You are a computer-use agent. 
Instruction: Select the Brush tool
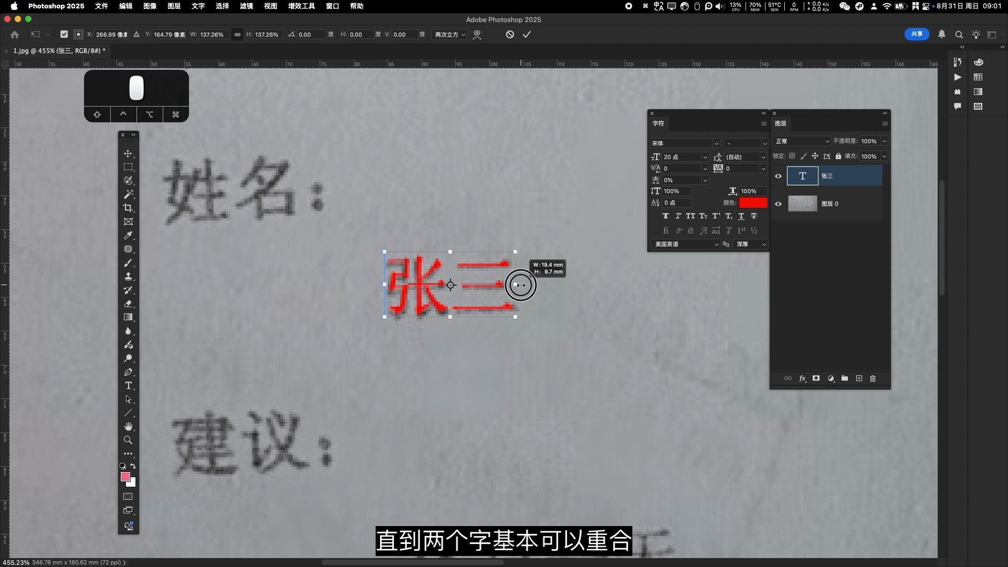pyautogui.click(x=128, y=262)
